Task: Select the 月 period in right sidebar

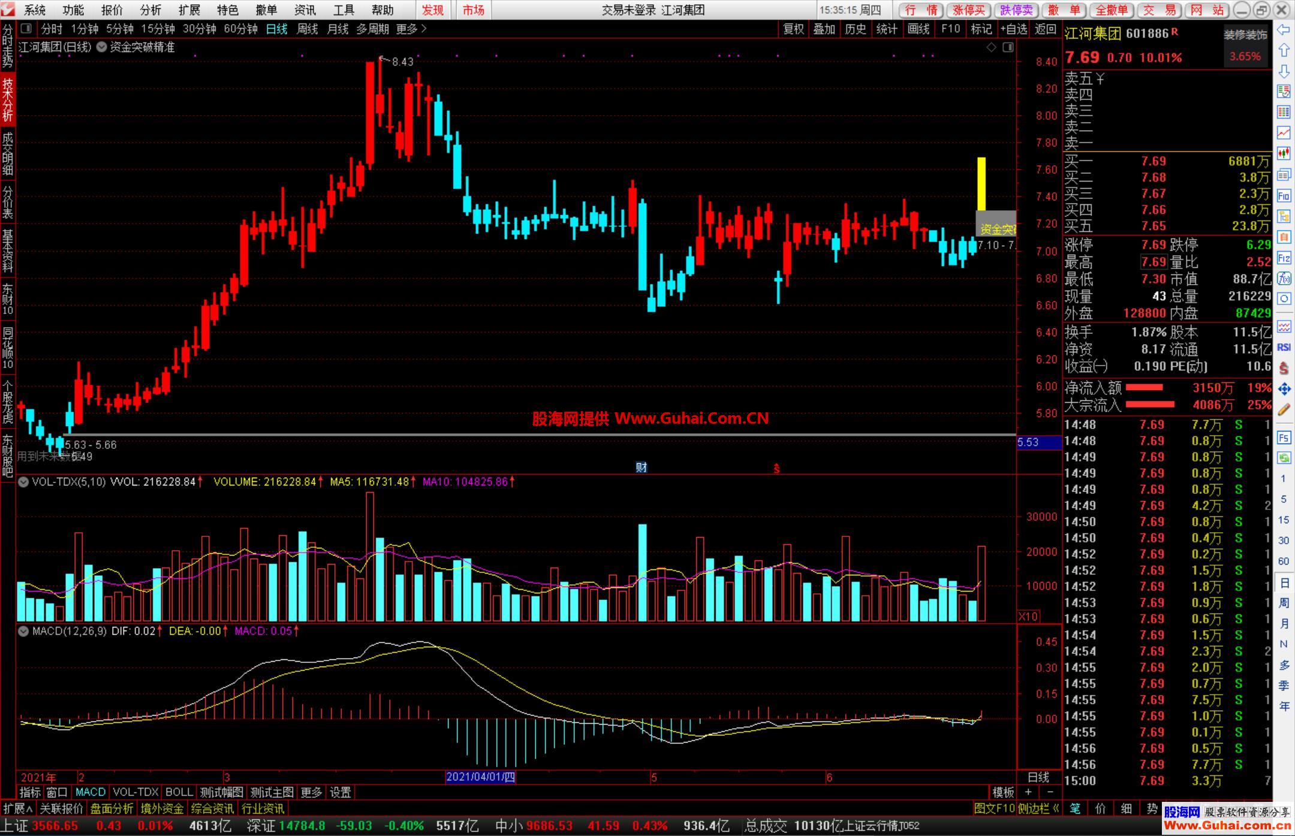Action: 1284,623
